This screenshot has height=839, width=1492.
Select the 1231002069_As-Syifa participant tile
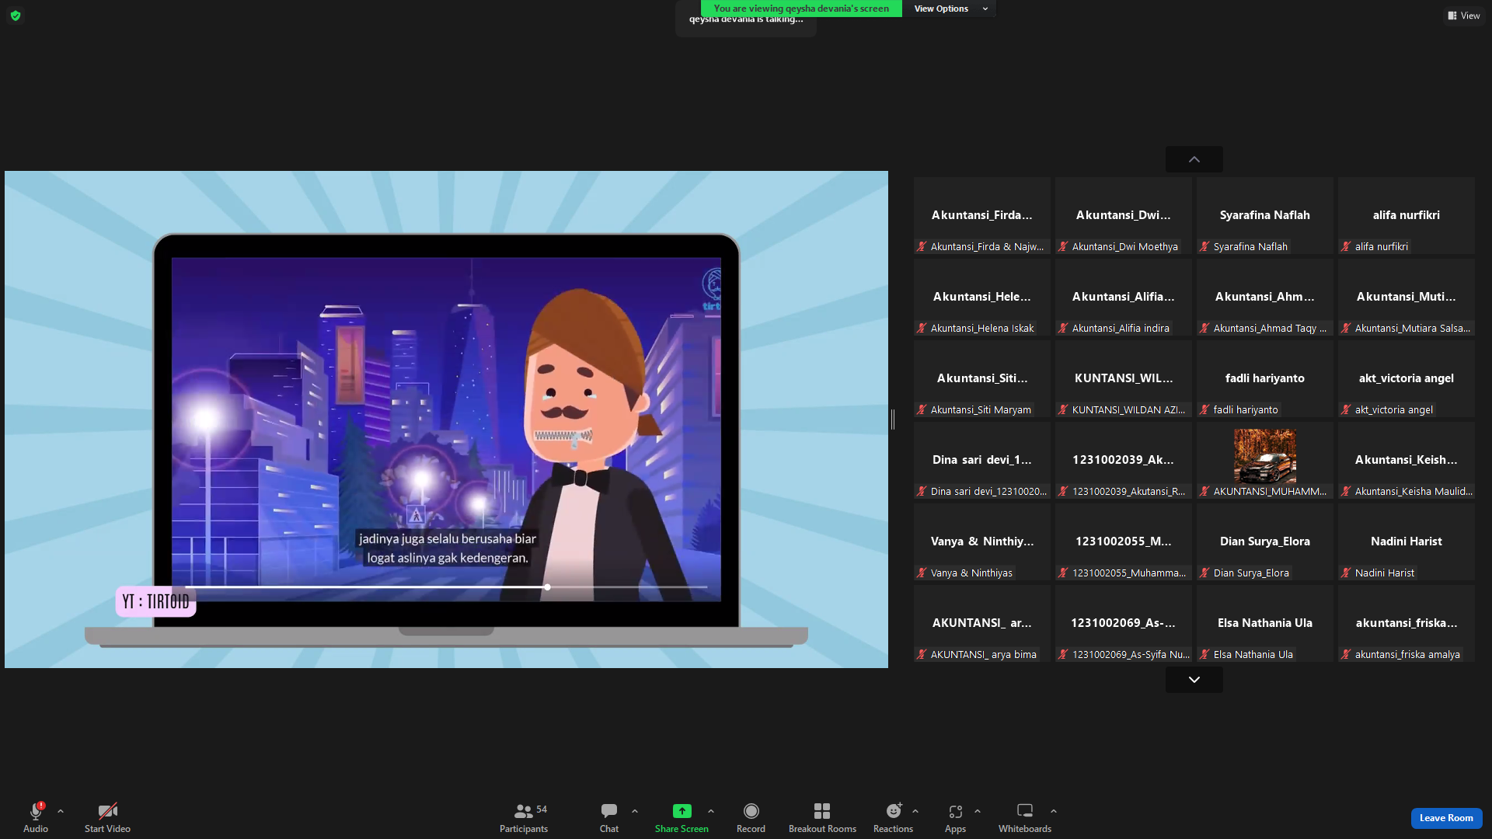(x=1124, y=623)
